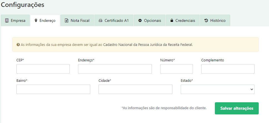Click the question mark icon in yellow notice
Image resolution: width=269 pixels, height=123 pixels.
coord(18,45)
